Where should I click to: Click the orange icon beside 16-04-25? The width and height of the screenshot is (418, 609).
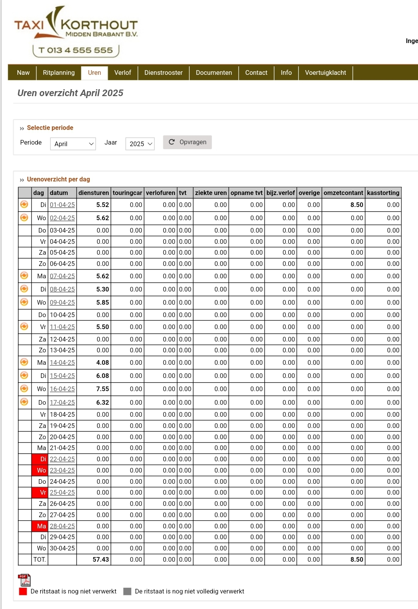click(x=24, y=388)
